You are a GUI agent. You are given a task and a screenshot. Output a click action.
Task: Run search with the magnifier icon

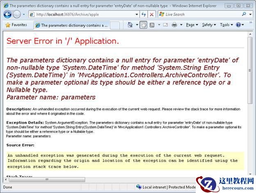(x=244, y=14)
